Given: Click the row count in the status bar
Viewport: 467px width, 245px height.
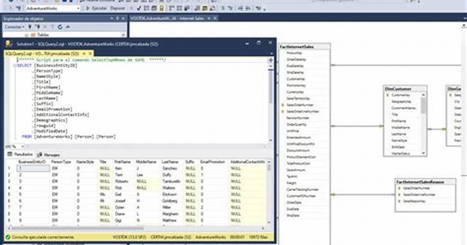Looking at the screenshot, I should coord(258,237).
